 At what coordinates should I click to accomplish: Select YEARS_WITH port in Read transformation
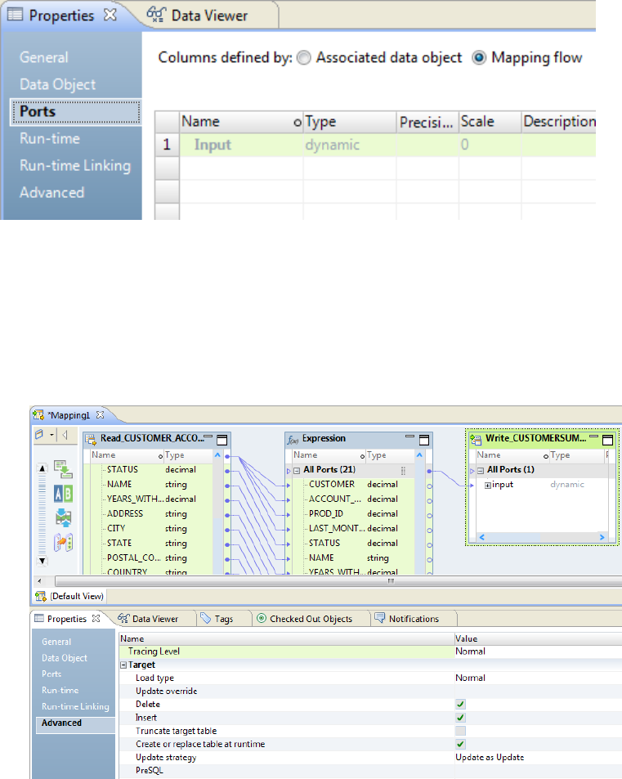coord(135,499)
